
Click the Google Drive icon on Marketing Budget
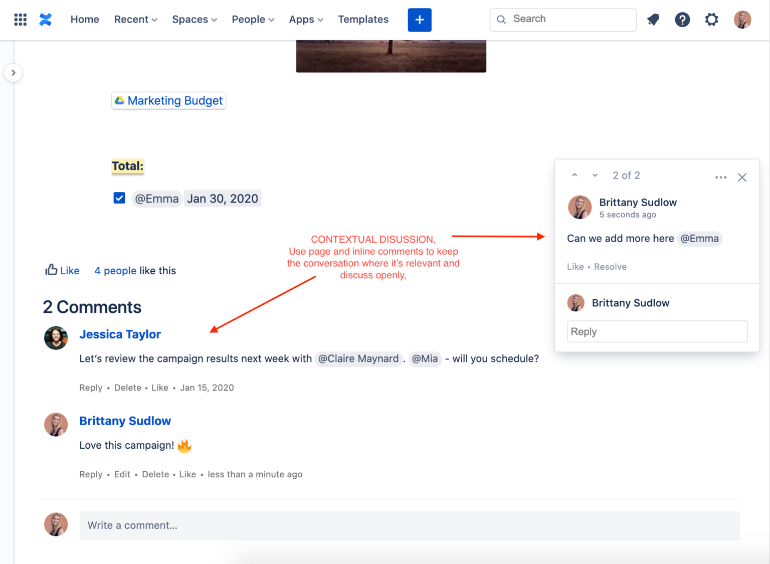pos(120,100)
